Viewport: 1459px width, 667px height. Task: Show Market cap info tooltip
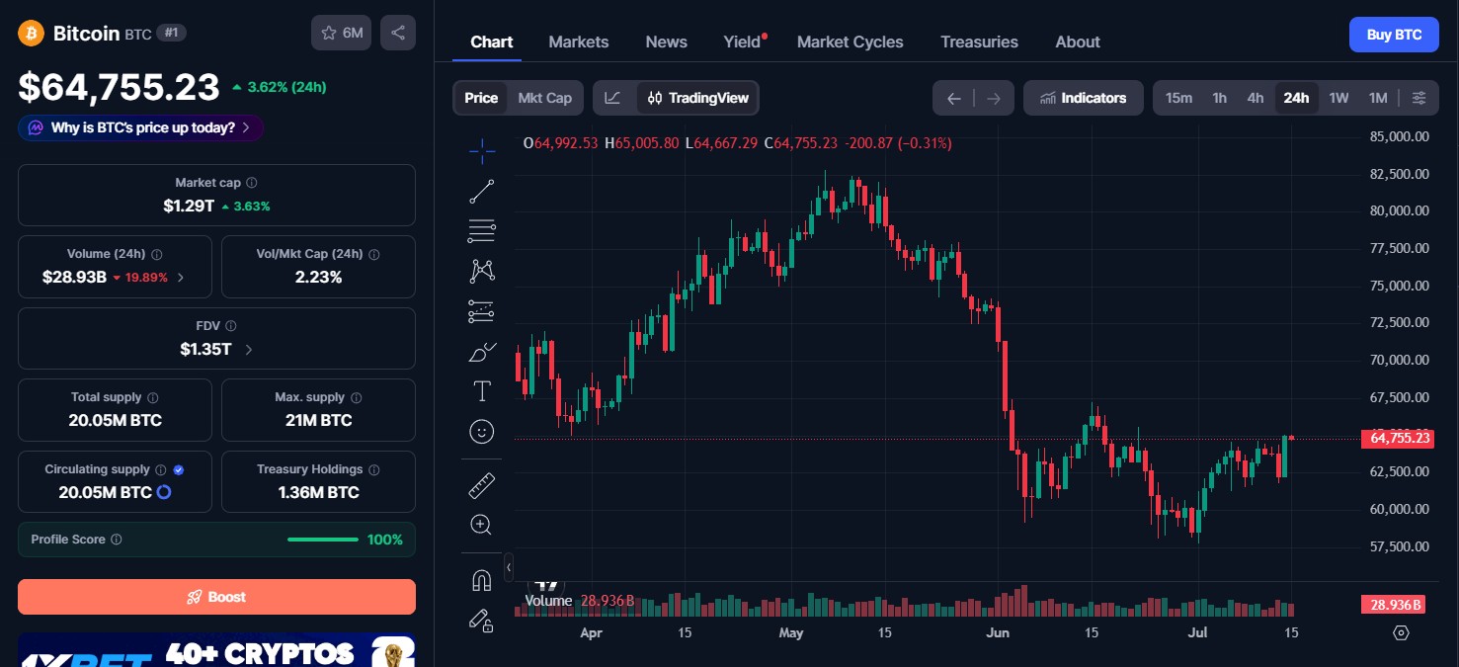coord(252,183)
